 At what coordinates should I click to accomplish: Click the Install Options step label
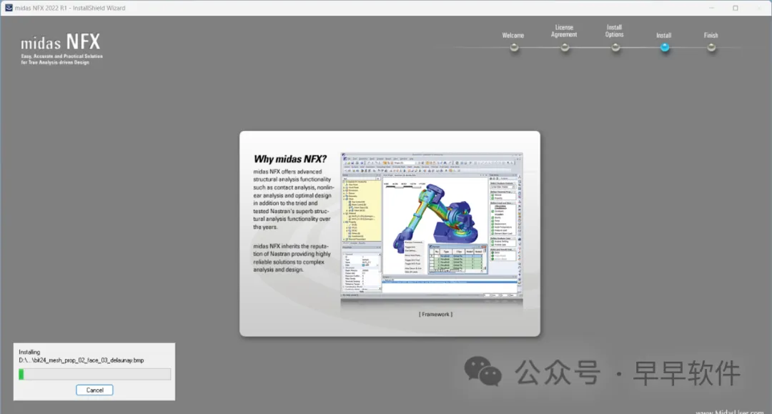point(615,31)
